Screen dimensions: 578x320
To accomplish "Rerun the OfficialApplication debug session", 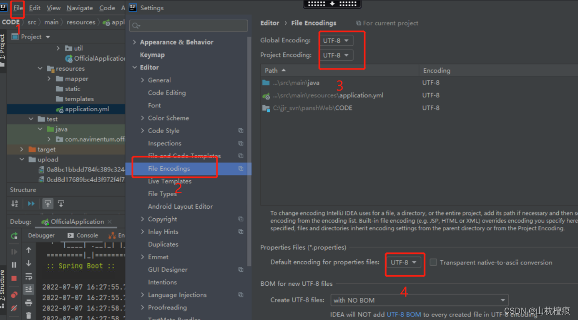I will 14,236.
